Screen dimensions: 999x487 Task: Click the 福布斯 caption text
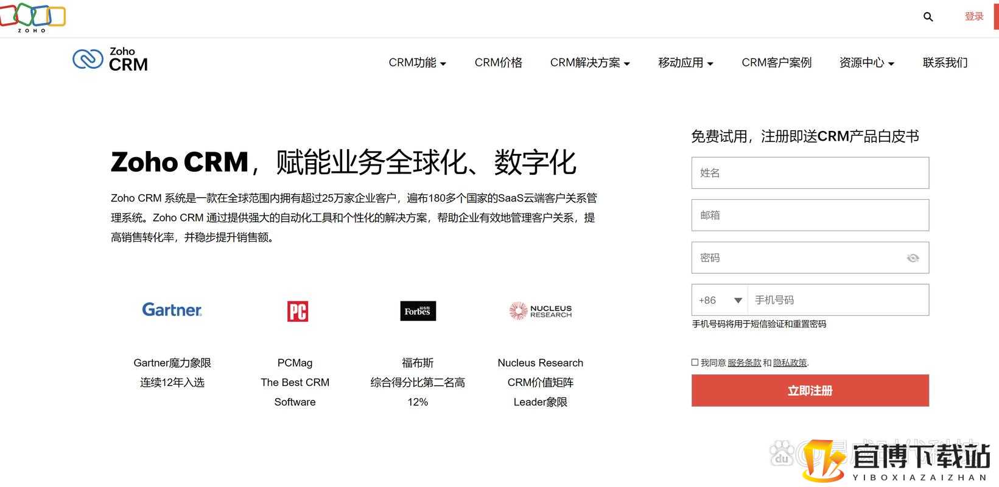[x=418, y=363]
